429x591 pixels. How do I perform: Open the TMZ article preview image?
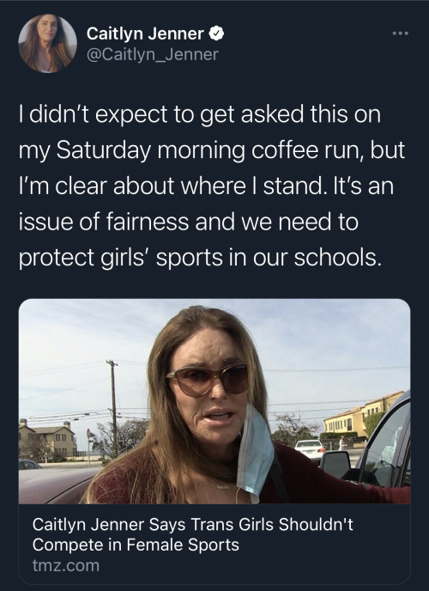pos(214,401)
